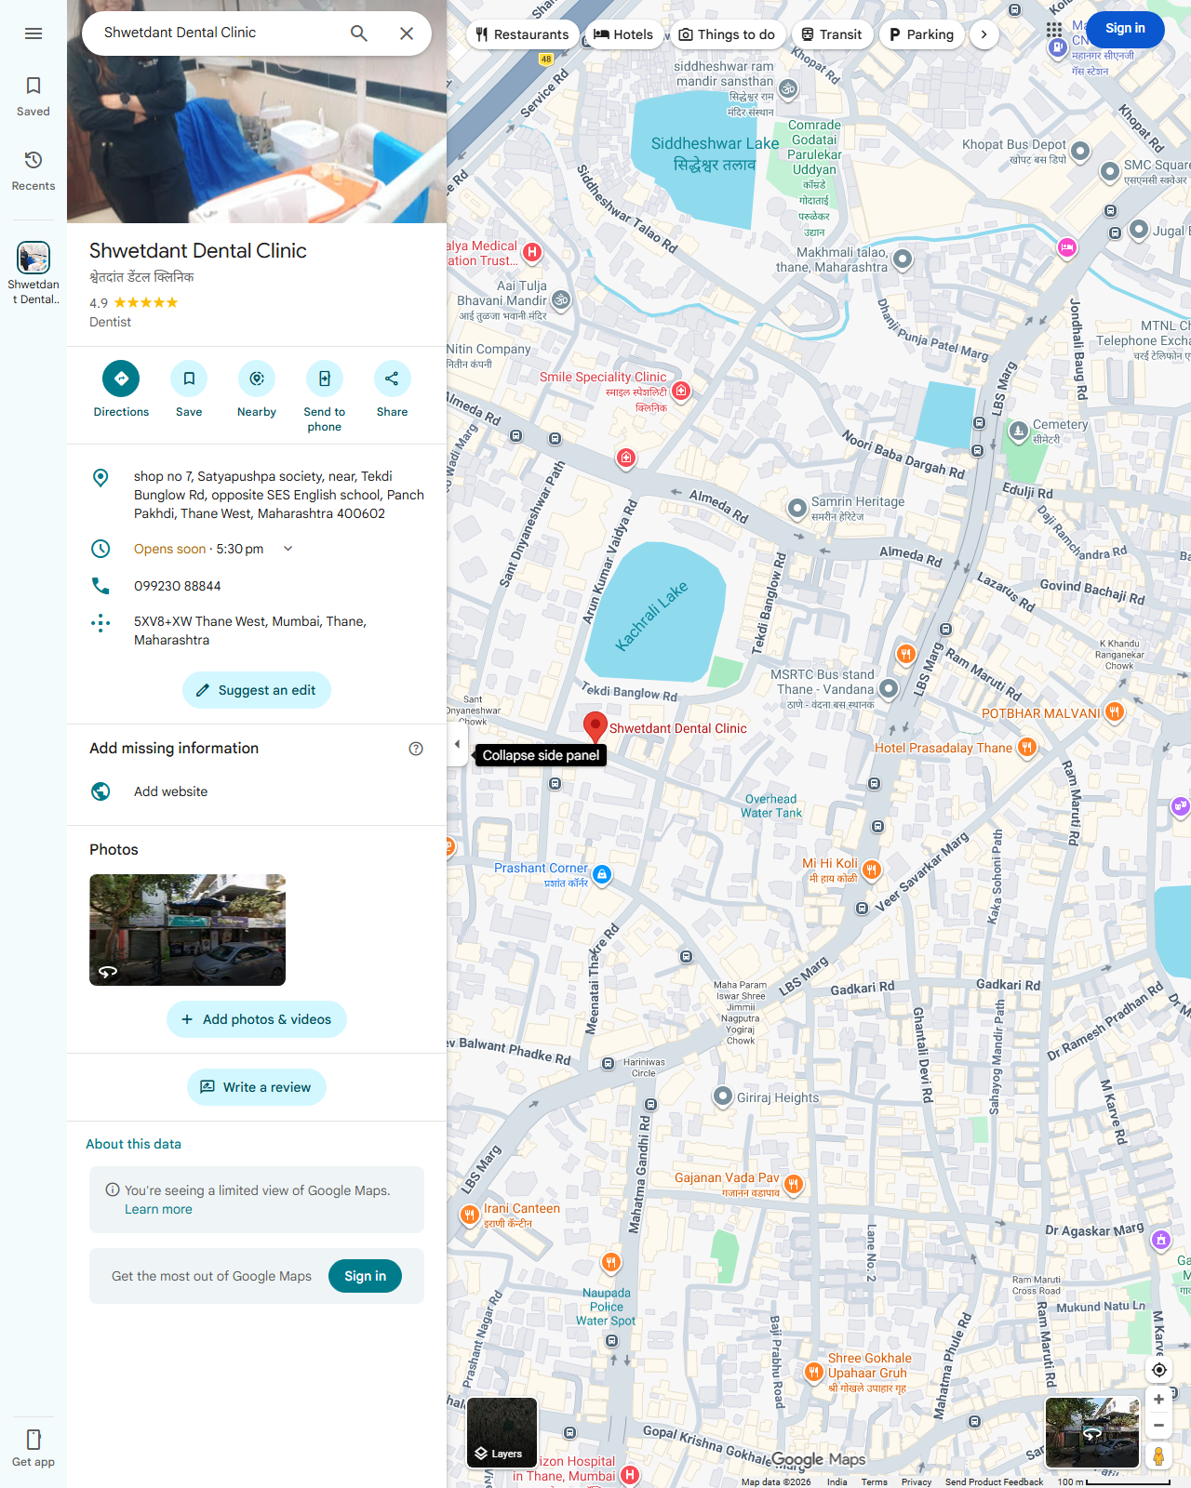
Task: Click the Cemetery map marker
Action: pyautogui.click(x=1019, y=430)
